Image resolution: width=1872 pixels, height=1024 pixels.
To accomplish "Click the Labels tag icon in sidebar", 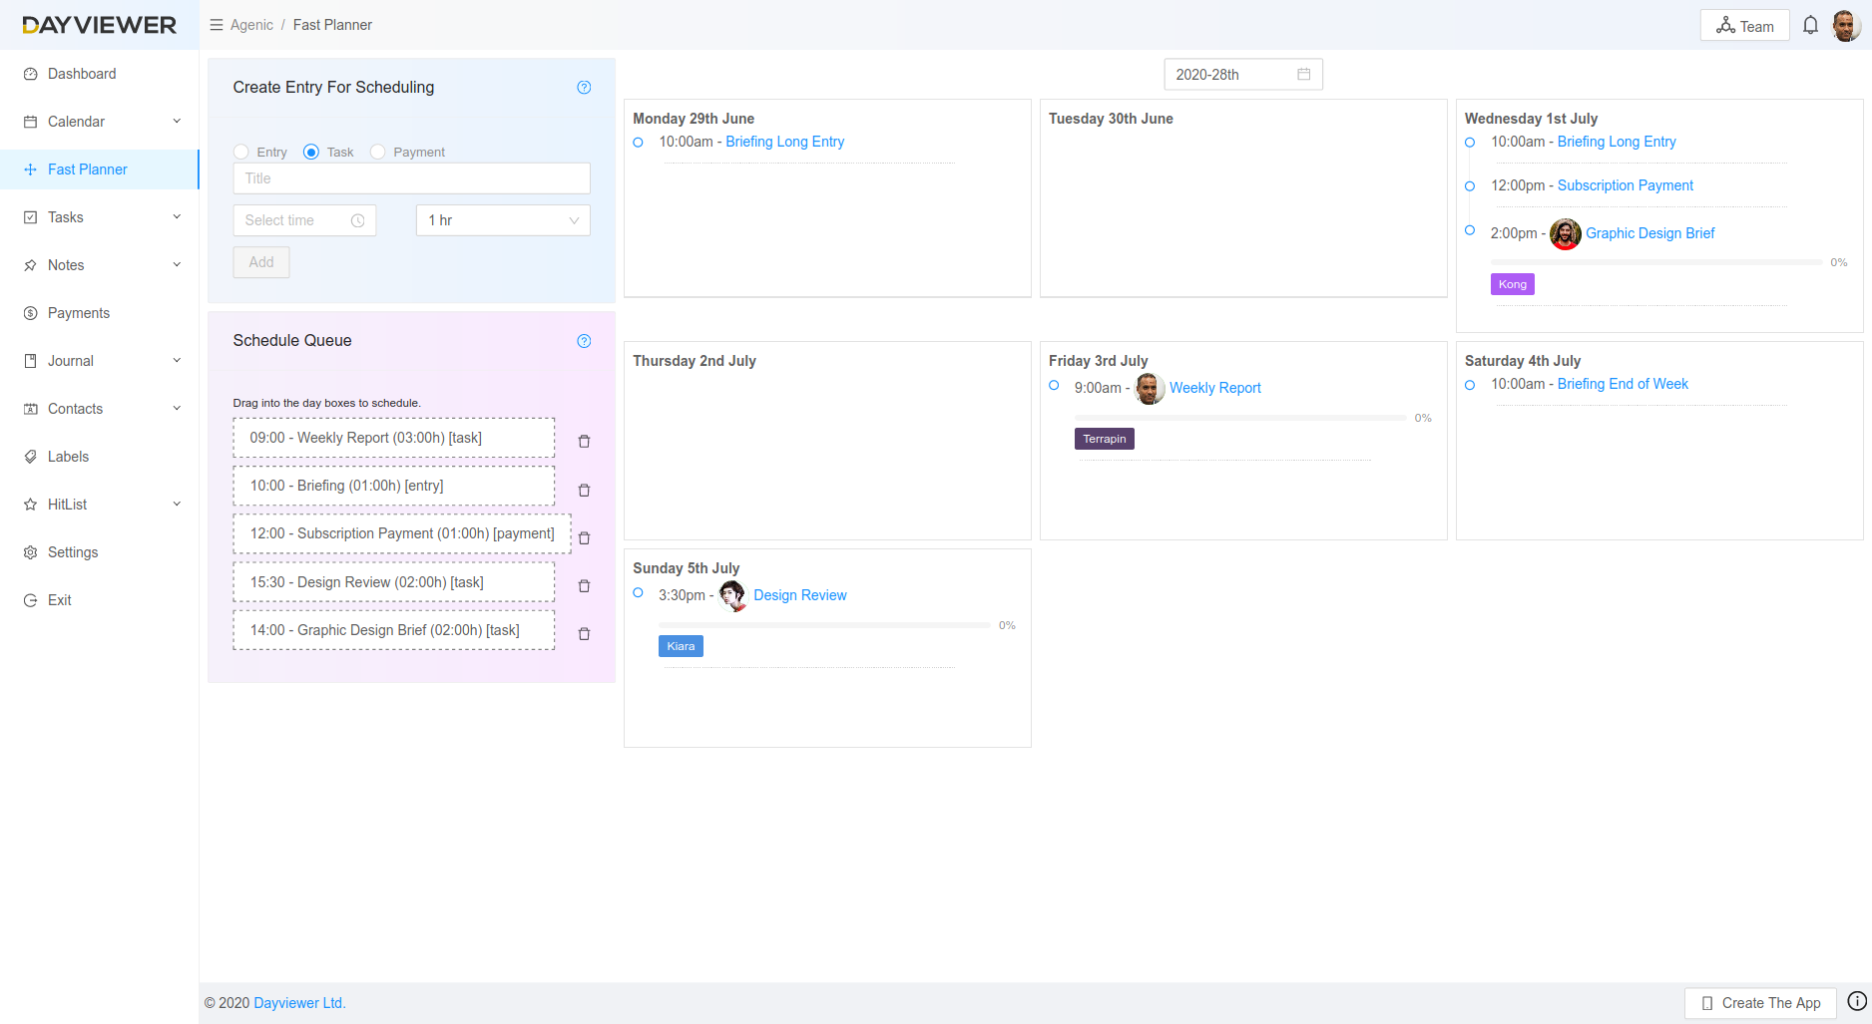I will [30, 457].
